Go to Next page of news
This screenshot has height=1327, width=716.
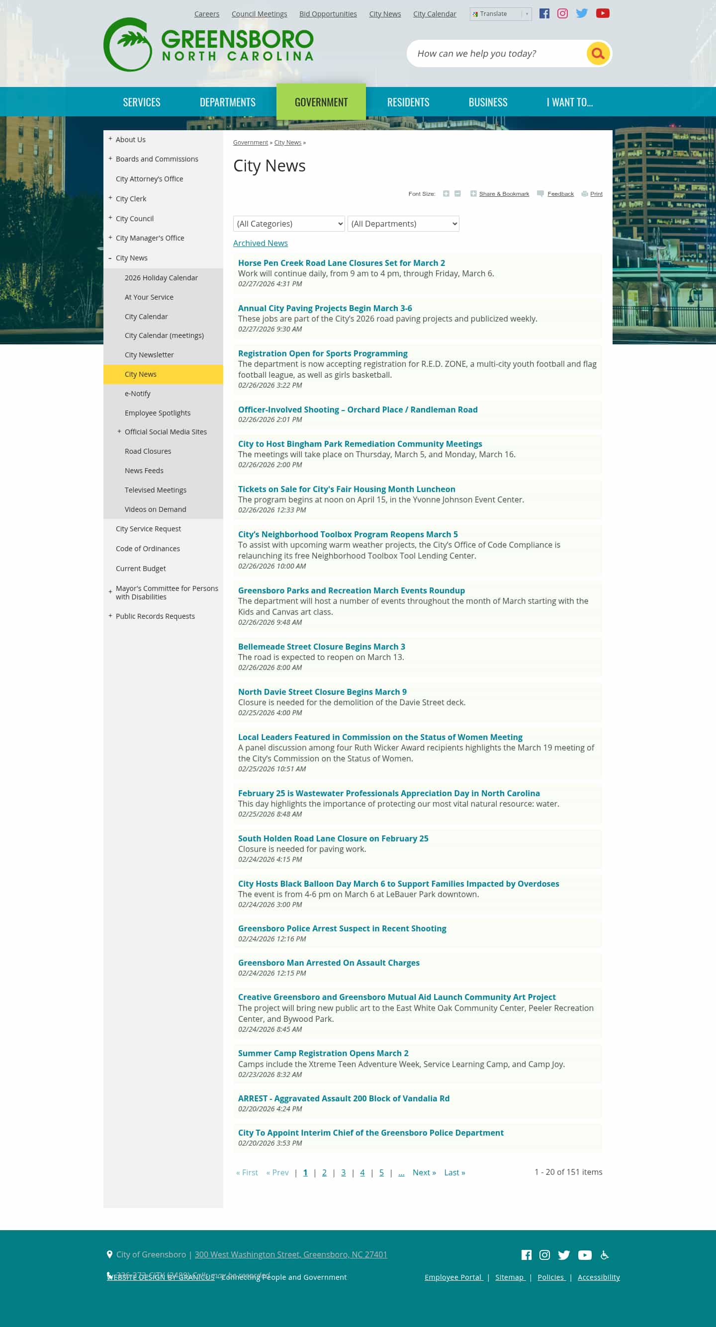click(x=424, y=1172)
